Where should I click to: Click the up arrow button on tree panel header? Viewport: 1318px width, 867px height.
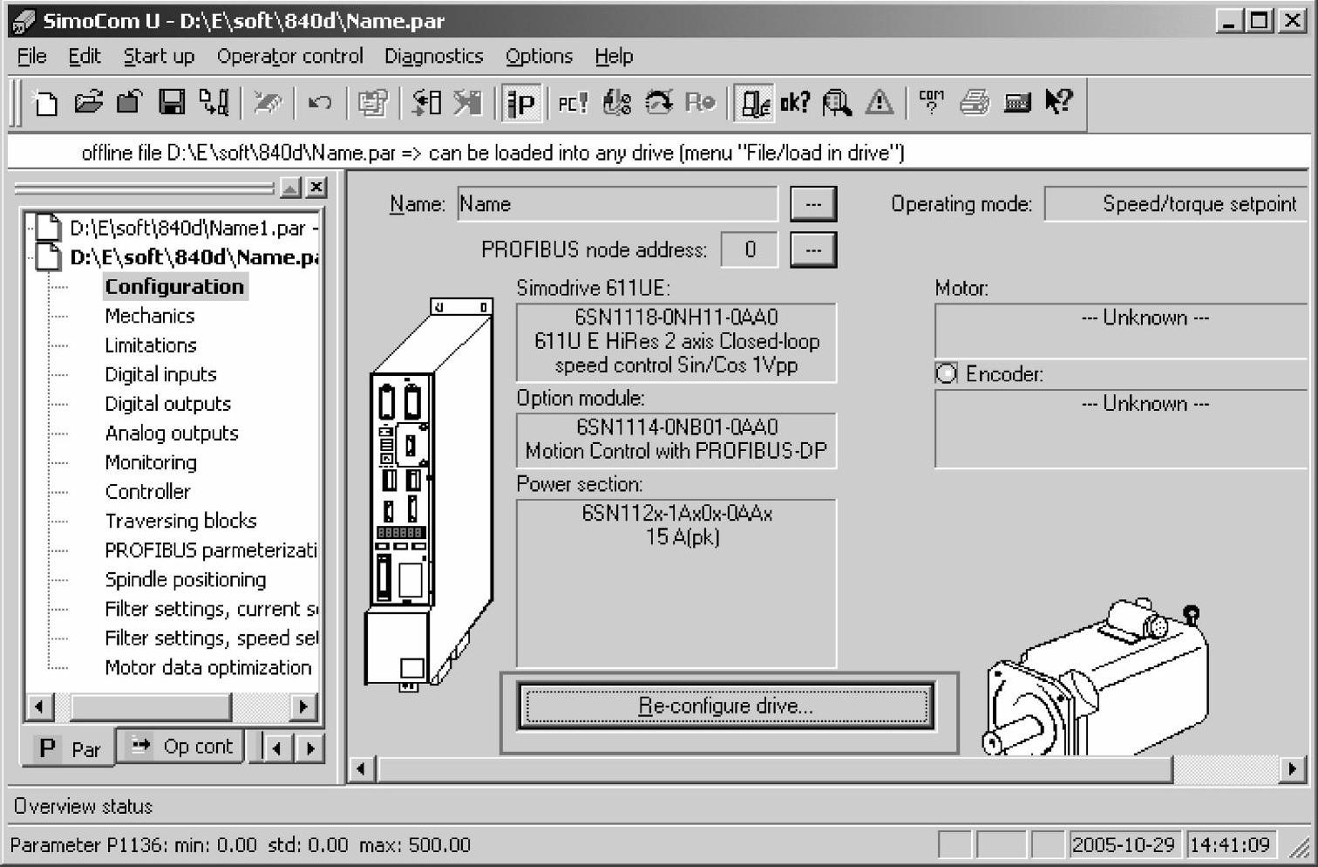point(290,187)
